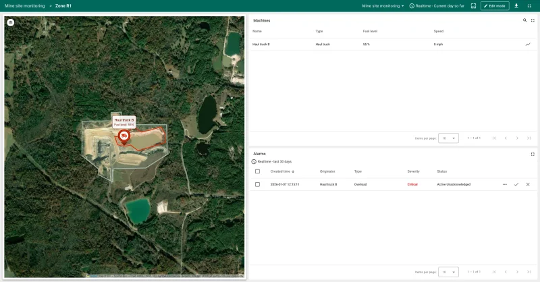
Task: Go to next page in Machines pagination
Action: point(517,138)
